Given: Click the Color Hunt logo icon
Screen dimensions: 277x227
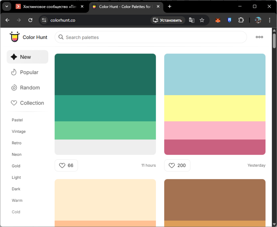Looking at the screenshot, I should click(14, 37).
